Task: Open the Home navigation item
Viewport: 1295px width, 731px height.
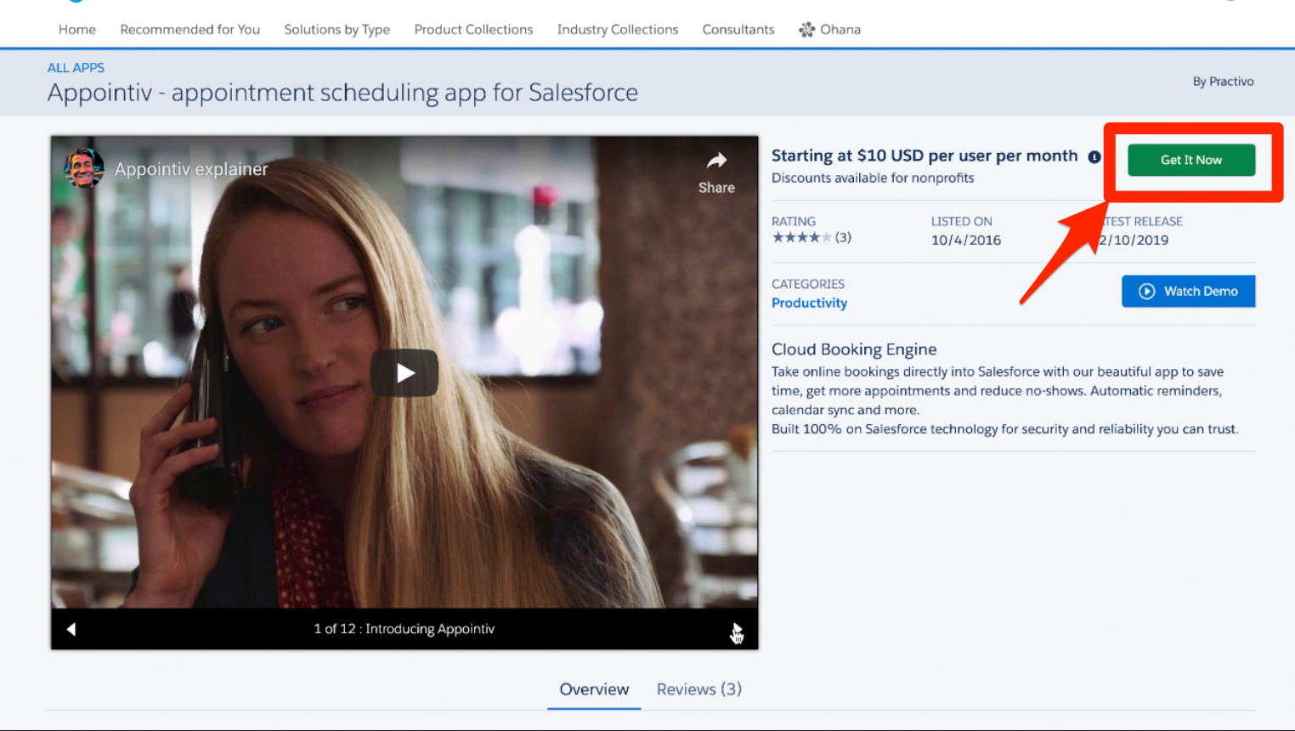Action: (77, 30)
